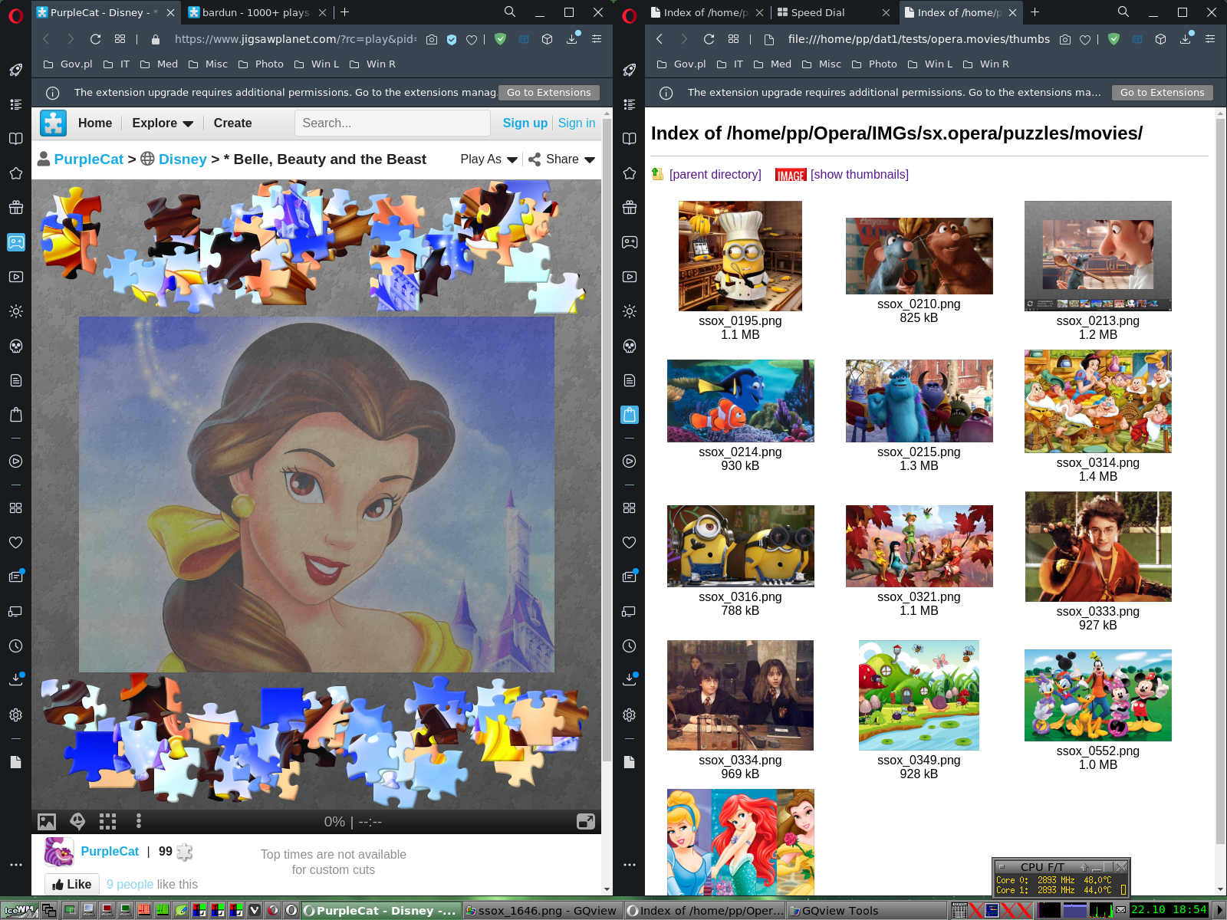Open Bookmarks in left window's Opera sidebar
This screenshot has height=920, width=1227.
[x=15, y=139]
